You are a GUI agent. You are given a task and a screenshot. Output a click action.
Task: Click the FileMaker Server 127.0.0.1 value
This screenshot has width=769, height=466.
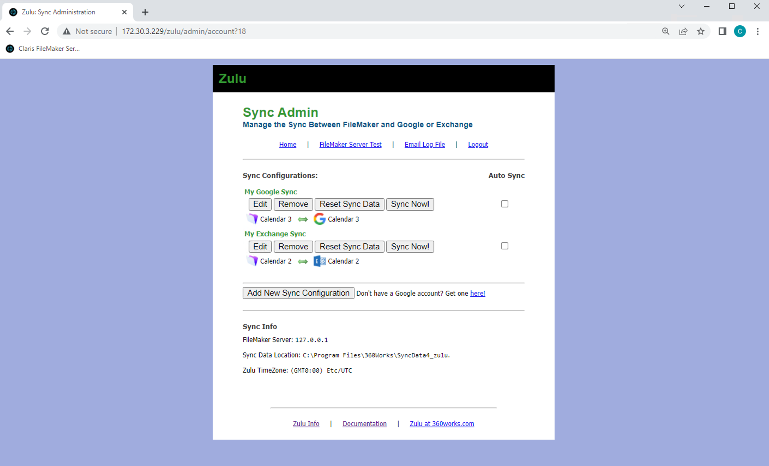pyautogui.click(x=311, y=340)
